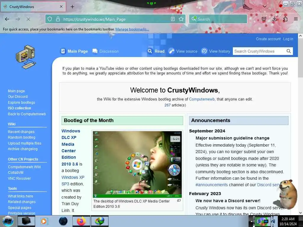This screenshot has height=227, width=303.
Task: List all tabs via the chevron dropdown
Action: point(265,7)
